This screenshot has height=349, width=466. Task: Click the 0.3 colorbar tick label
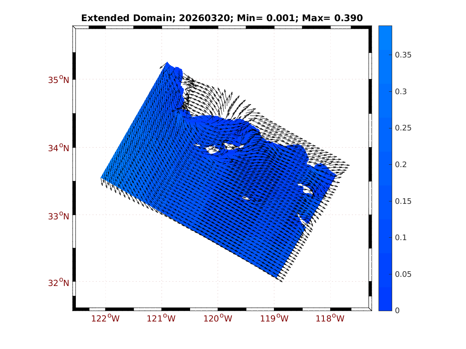click(x=401, y=91)
